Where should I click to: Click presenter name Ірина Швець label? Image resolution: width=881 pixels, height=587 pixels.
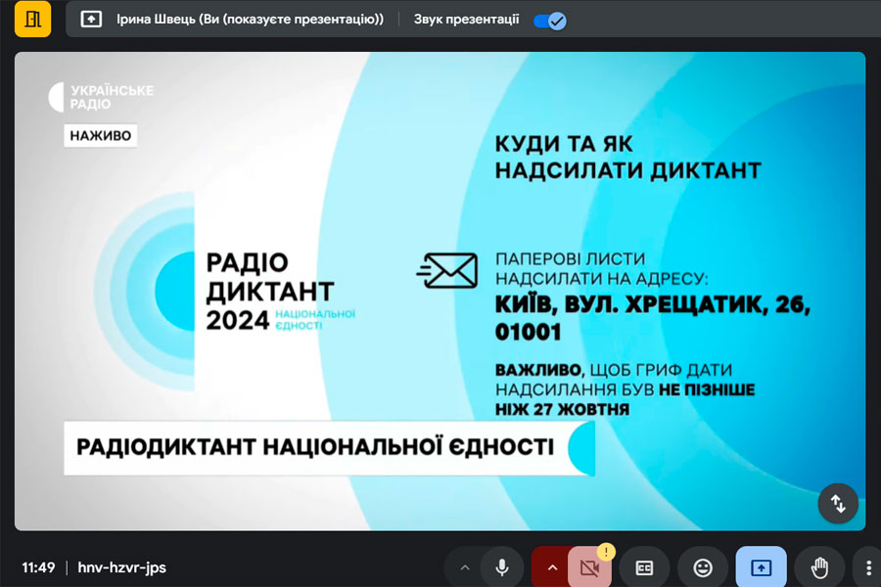pos(250,20)
